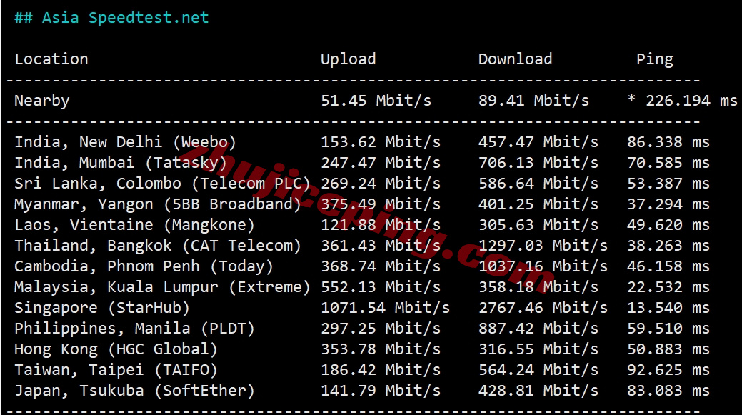Click Colombo upload 269.24 Mbit/s
Screen dimensions: 742x415
coord(381,184)
